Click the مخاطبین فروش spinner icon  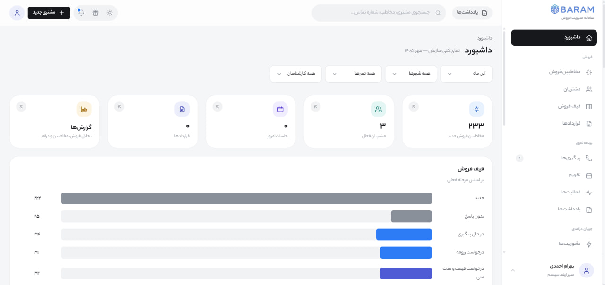coord(589,72)
